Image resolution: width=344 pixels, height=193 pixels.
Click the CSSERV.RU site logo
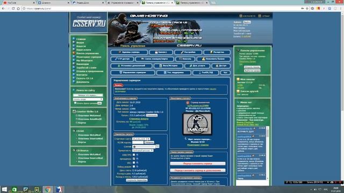pyautogui.click(x=89, y=24)
